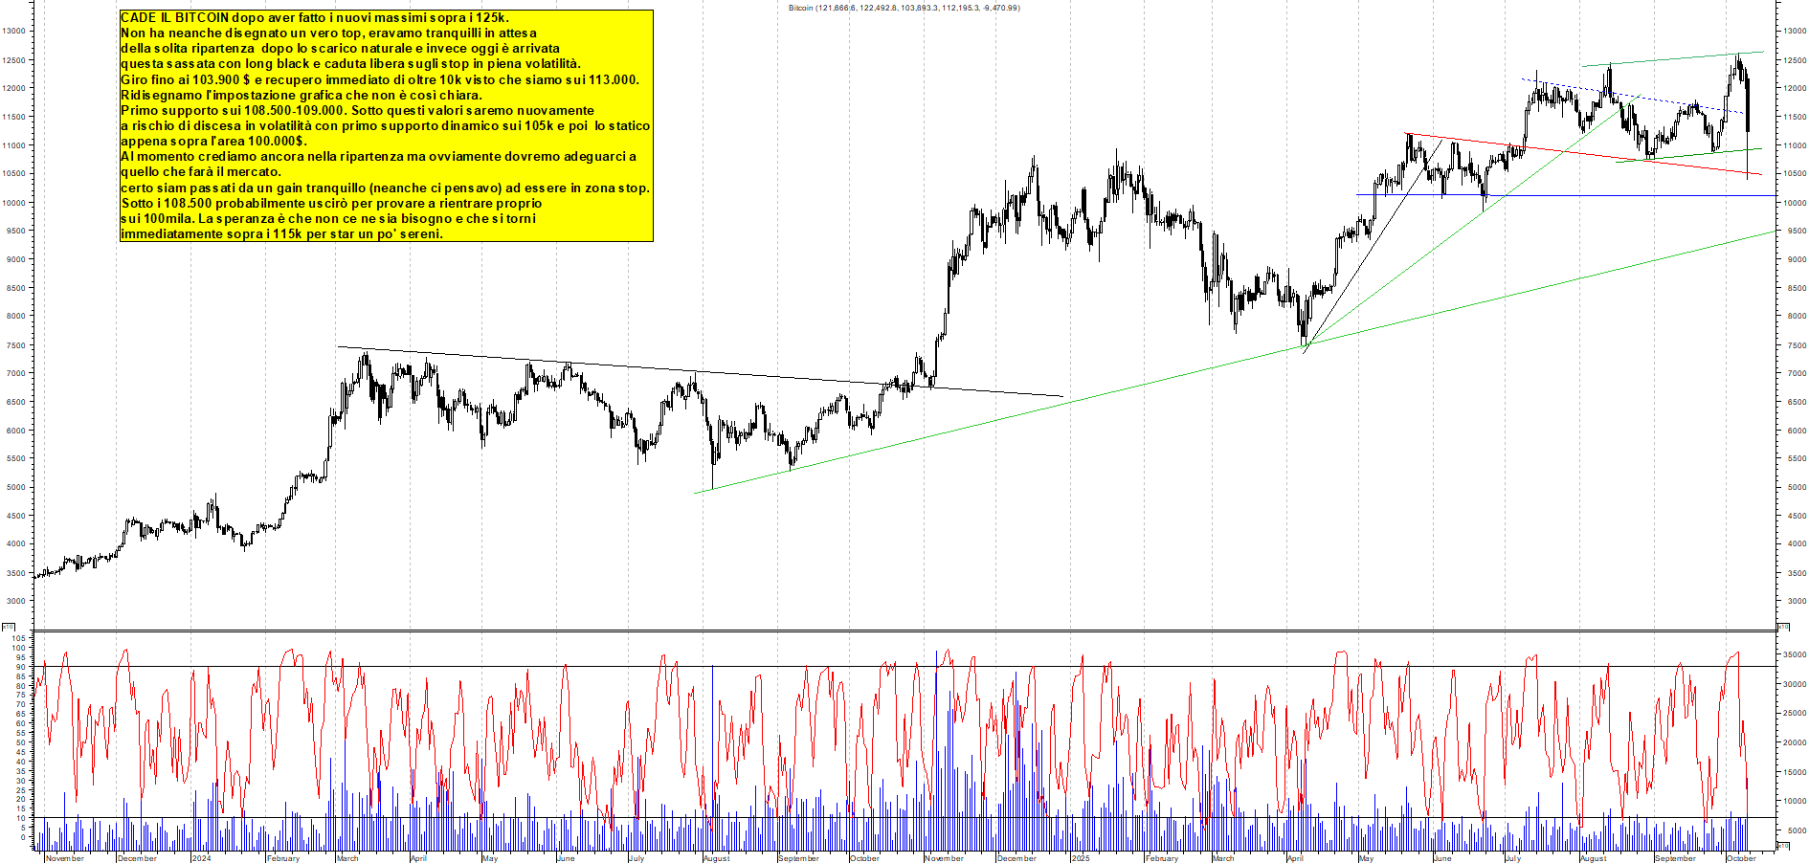Click the Bitcoin price title at top
Image resolution: width=1809 pixels, height=863 pixels.
click(x=904, y=8)
